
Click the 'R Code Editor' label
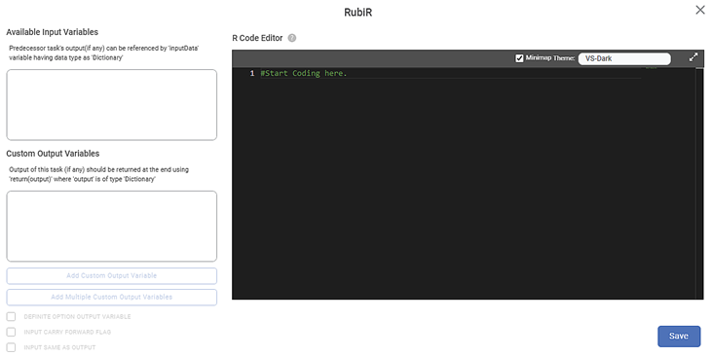coord(257,38)
